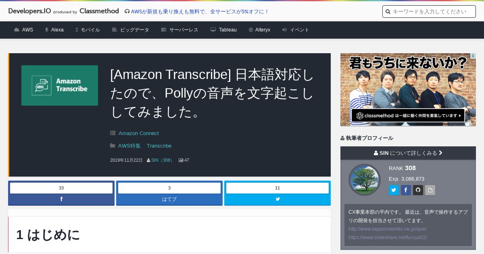Open the AWS特集 tag link
This screenshot has width=484, height=254.
(x=129, y=146)
